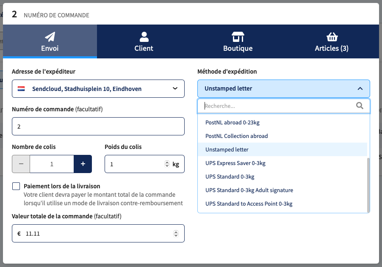Viewport: 382px width, 267px height.
Task: Click the NUMÉRO DE COMMANDE header text
Action: 56,15
